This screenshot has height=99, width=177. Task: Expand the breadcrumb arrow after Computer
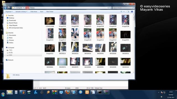23,8
